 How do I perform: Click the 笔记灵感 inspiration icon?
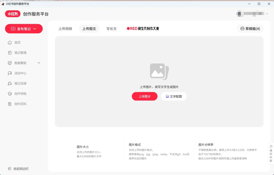pyautogui.click(x=10, y=84)
